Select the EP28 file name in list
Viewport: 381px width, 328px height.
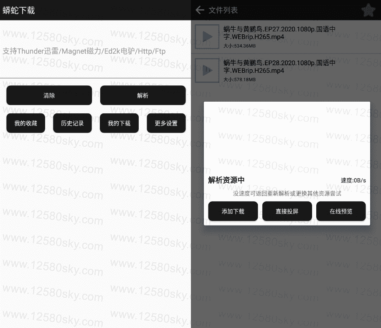279,67
